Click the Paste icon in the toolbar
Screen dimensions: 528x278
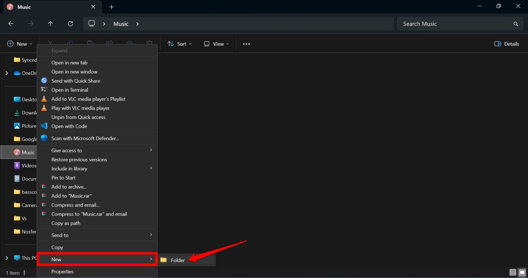[90, 44]
